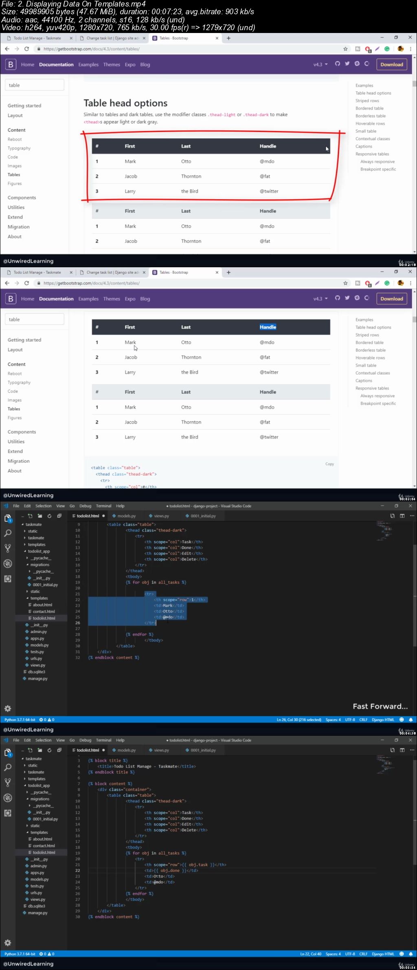Open Striped rows link beside highlighted Handle table
Screen dimensions: 417x970
point(367,335)
